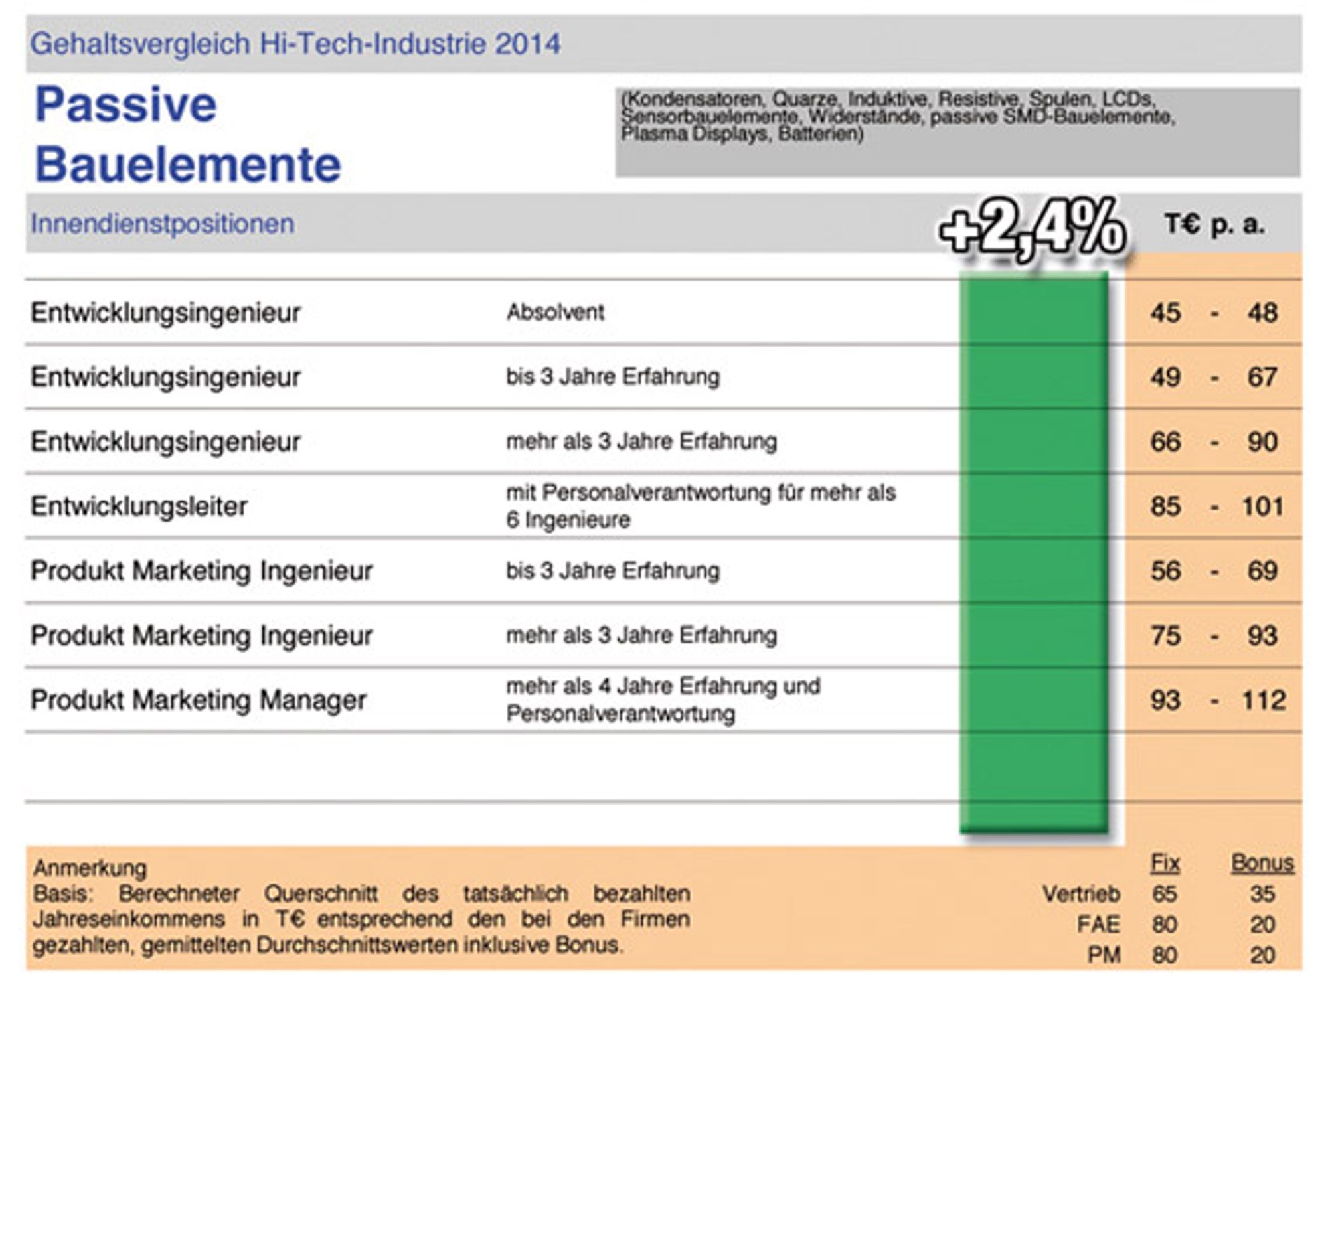Click the Vertrieb fix value '65'
The image size is (1328, 1234).
tap(1165, 894)
